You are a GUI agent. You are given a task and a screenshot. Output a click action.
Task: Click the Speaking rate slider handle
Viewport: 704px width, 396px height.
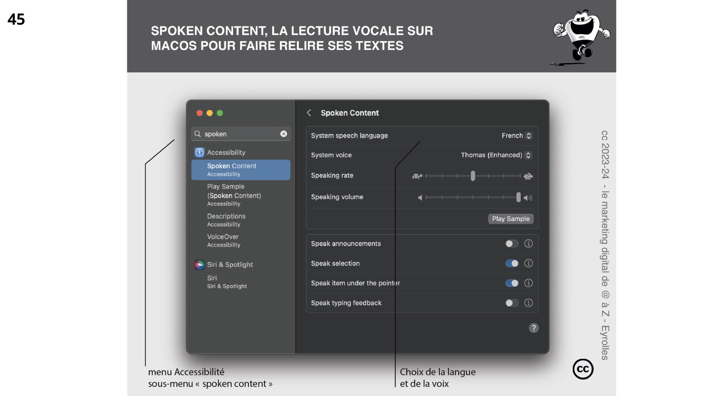click(x=473, y=176)
